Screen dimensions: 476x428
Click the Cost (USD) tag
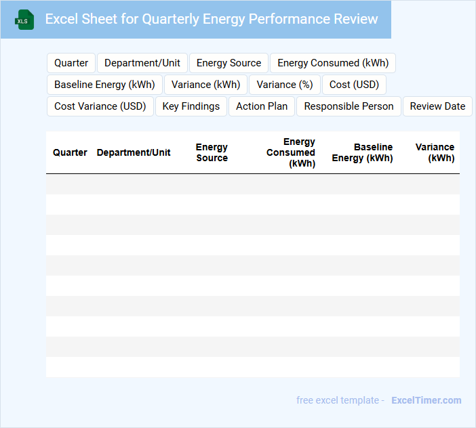pos(354,85)
